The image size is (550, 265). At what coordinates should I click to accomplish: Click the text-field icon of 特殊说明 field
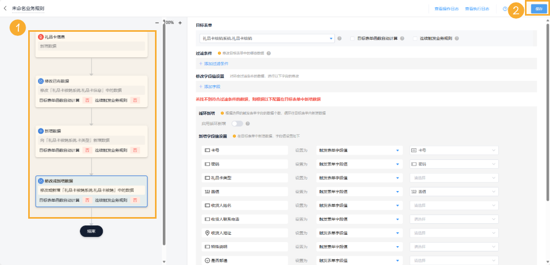tap(207, 246)
